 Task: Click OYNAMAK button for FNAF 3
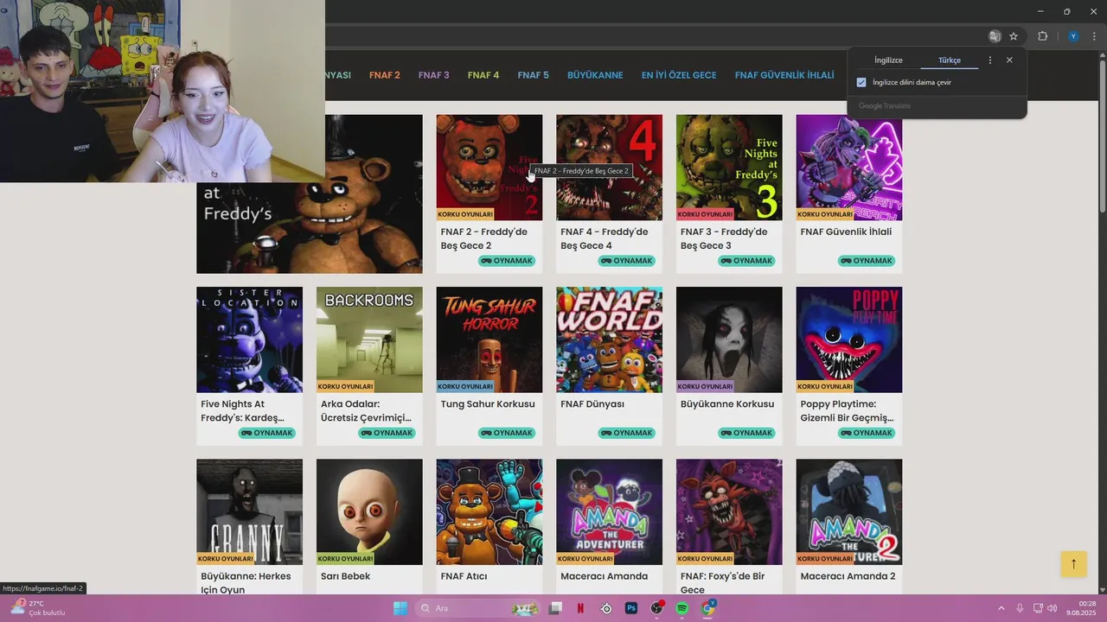click(747, 261)
